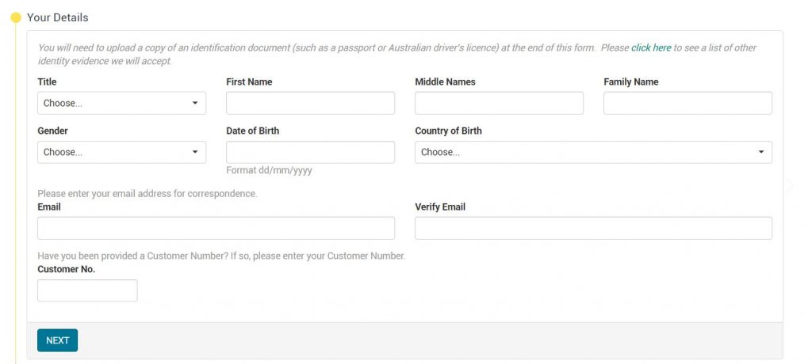Select the Middle Names input field
Viewport: 812px width, 364px height.
pyautogui.click(x=500, y=103)
